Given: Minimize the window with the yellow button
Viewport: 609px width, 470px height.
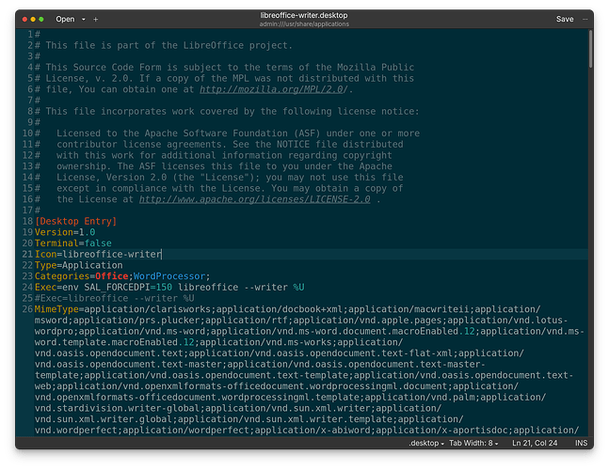Looking at the screenshot, I should [33, 19].
